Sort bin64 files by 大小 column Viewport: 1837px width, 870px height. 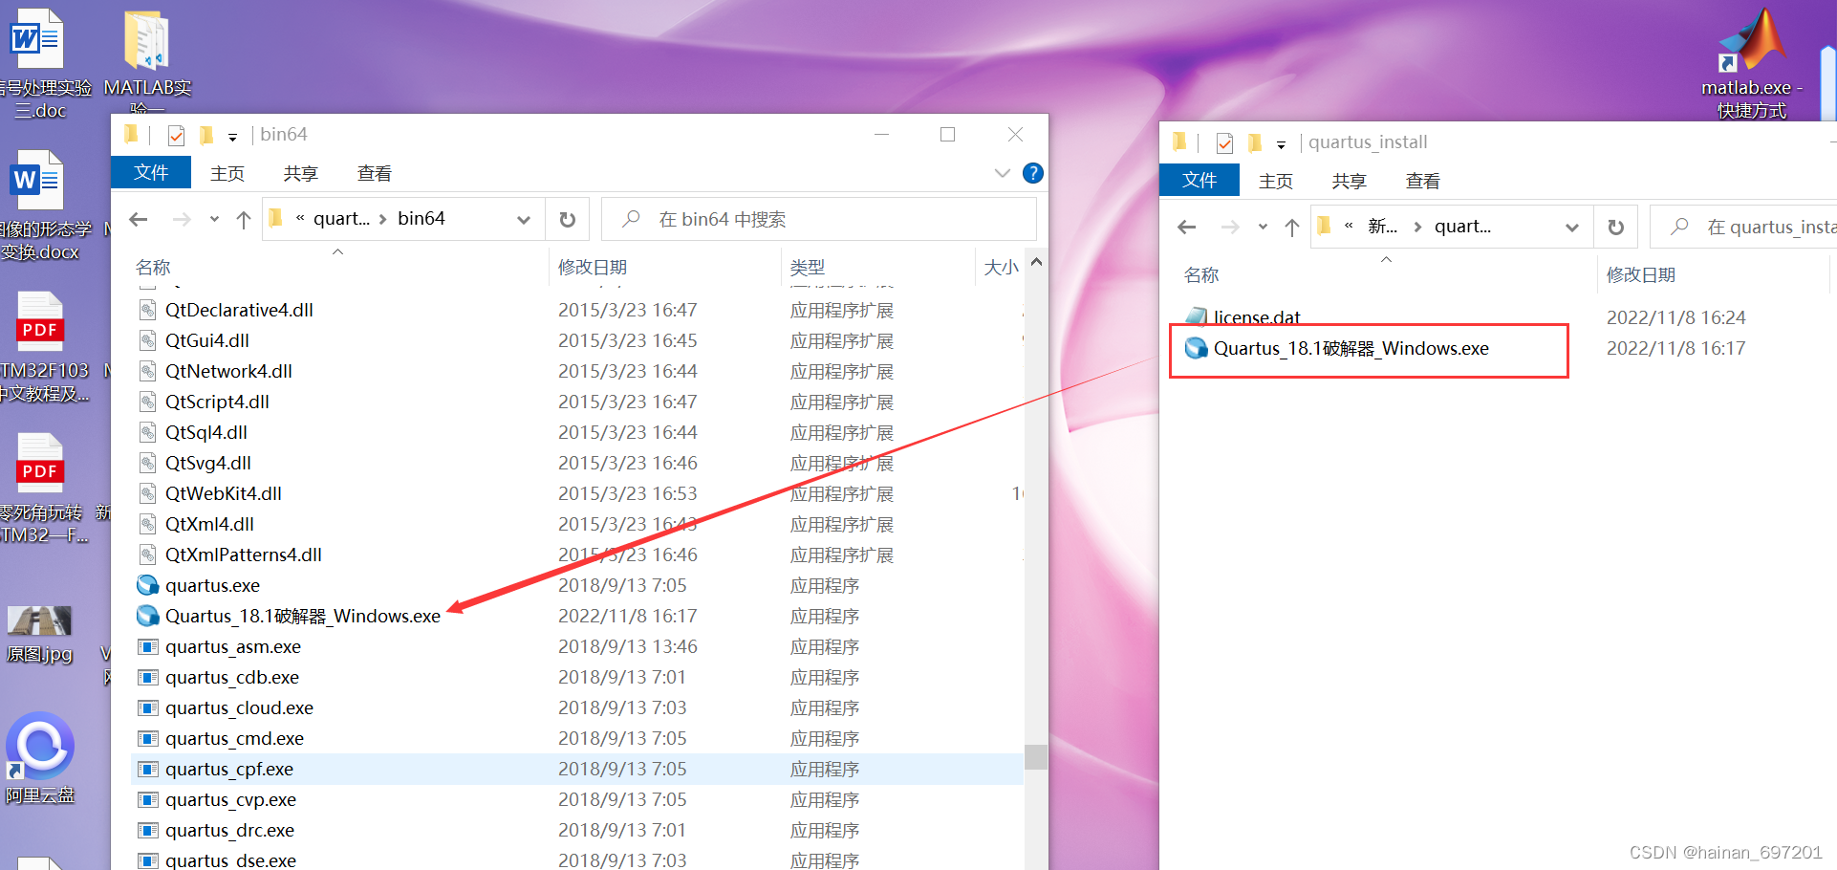point(1001,267)
